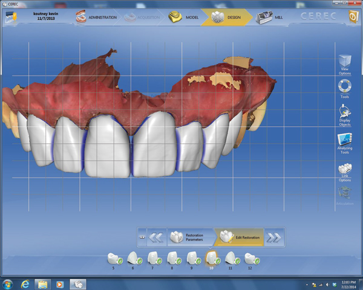Click the Restoration Parameters step button
363x290 pixels.
click(190, 237)
